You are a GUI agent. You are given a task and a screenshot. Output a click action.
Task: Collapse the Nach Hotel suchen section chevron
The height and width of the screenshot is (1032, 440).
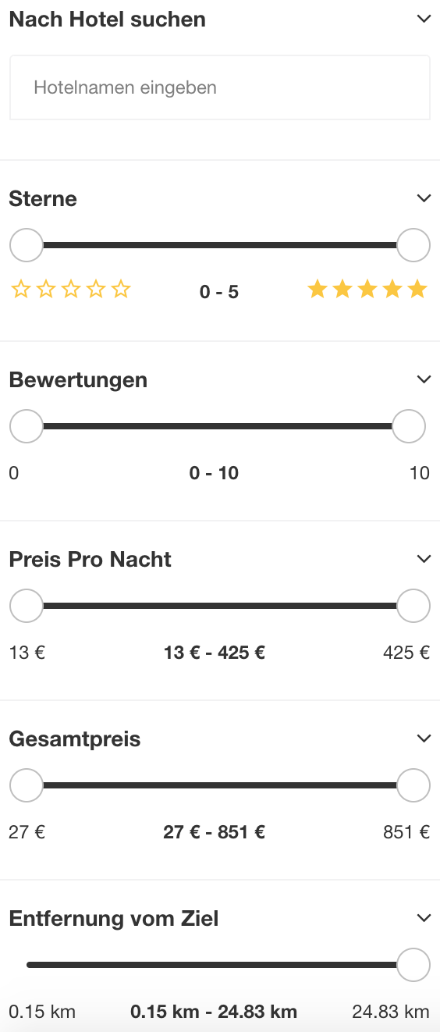[424, 19]
